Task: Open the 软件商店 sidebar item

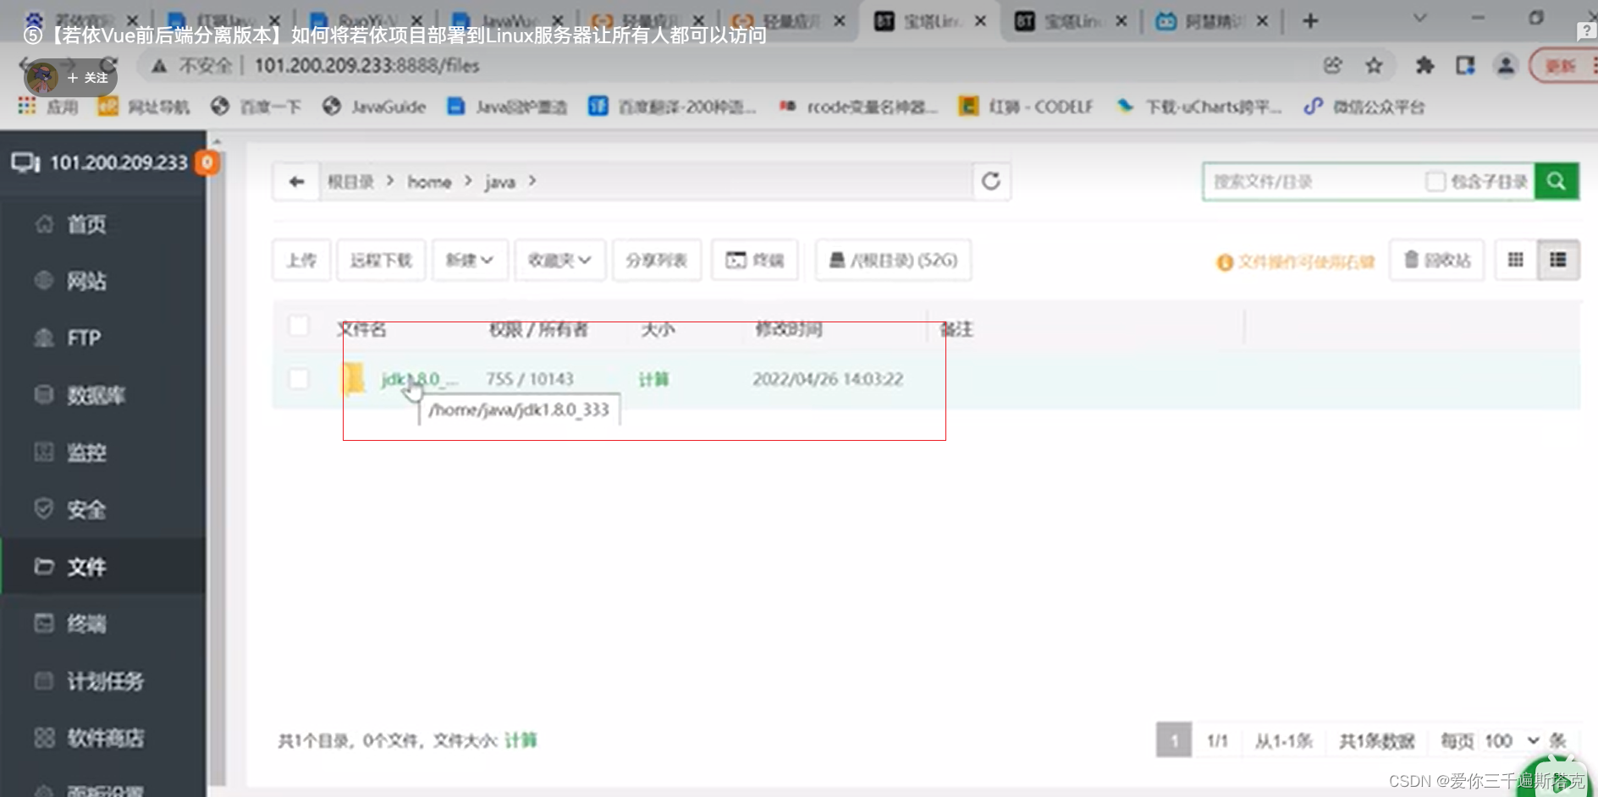Action: pos(103,738)
